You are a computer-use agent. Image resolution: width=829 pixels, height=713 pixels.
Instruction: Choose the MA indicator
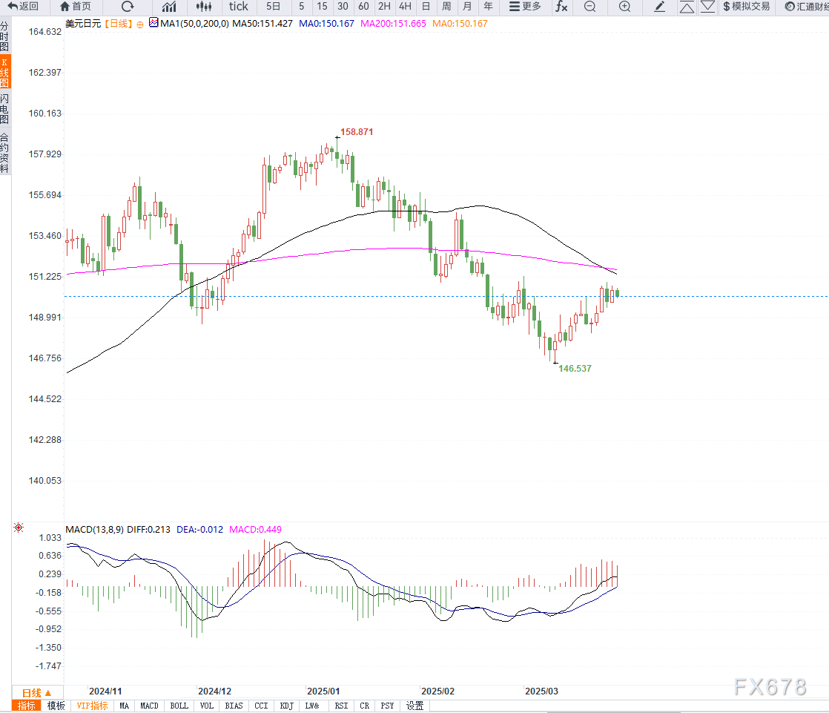tap(125, 706)
